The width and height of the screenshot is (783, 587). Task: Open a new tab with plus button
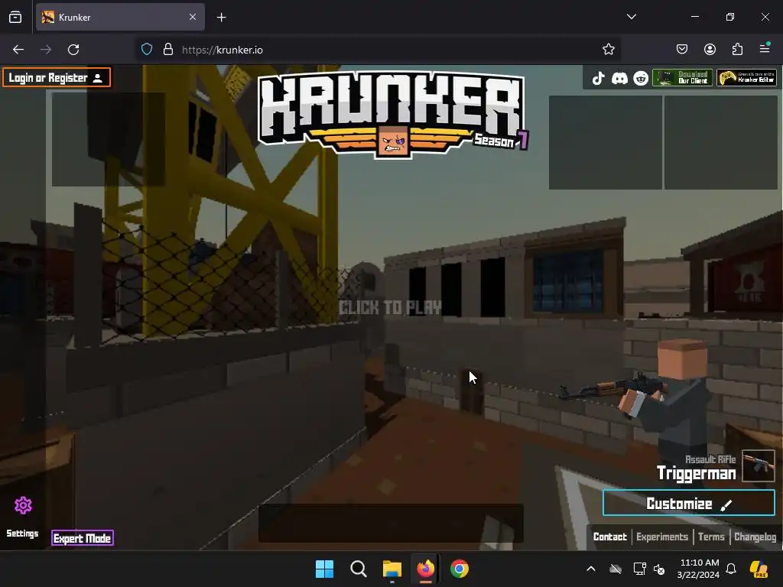[x=221, y=18]
